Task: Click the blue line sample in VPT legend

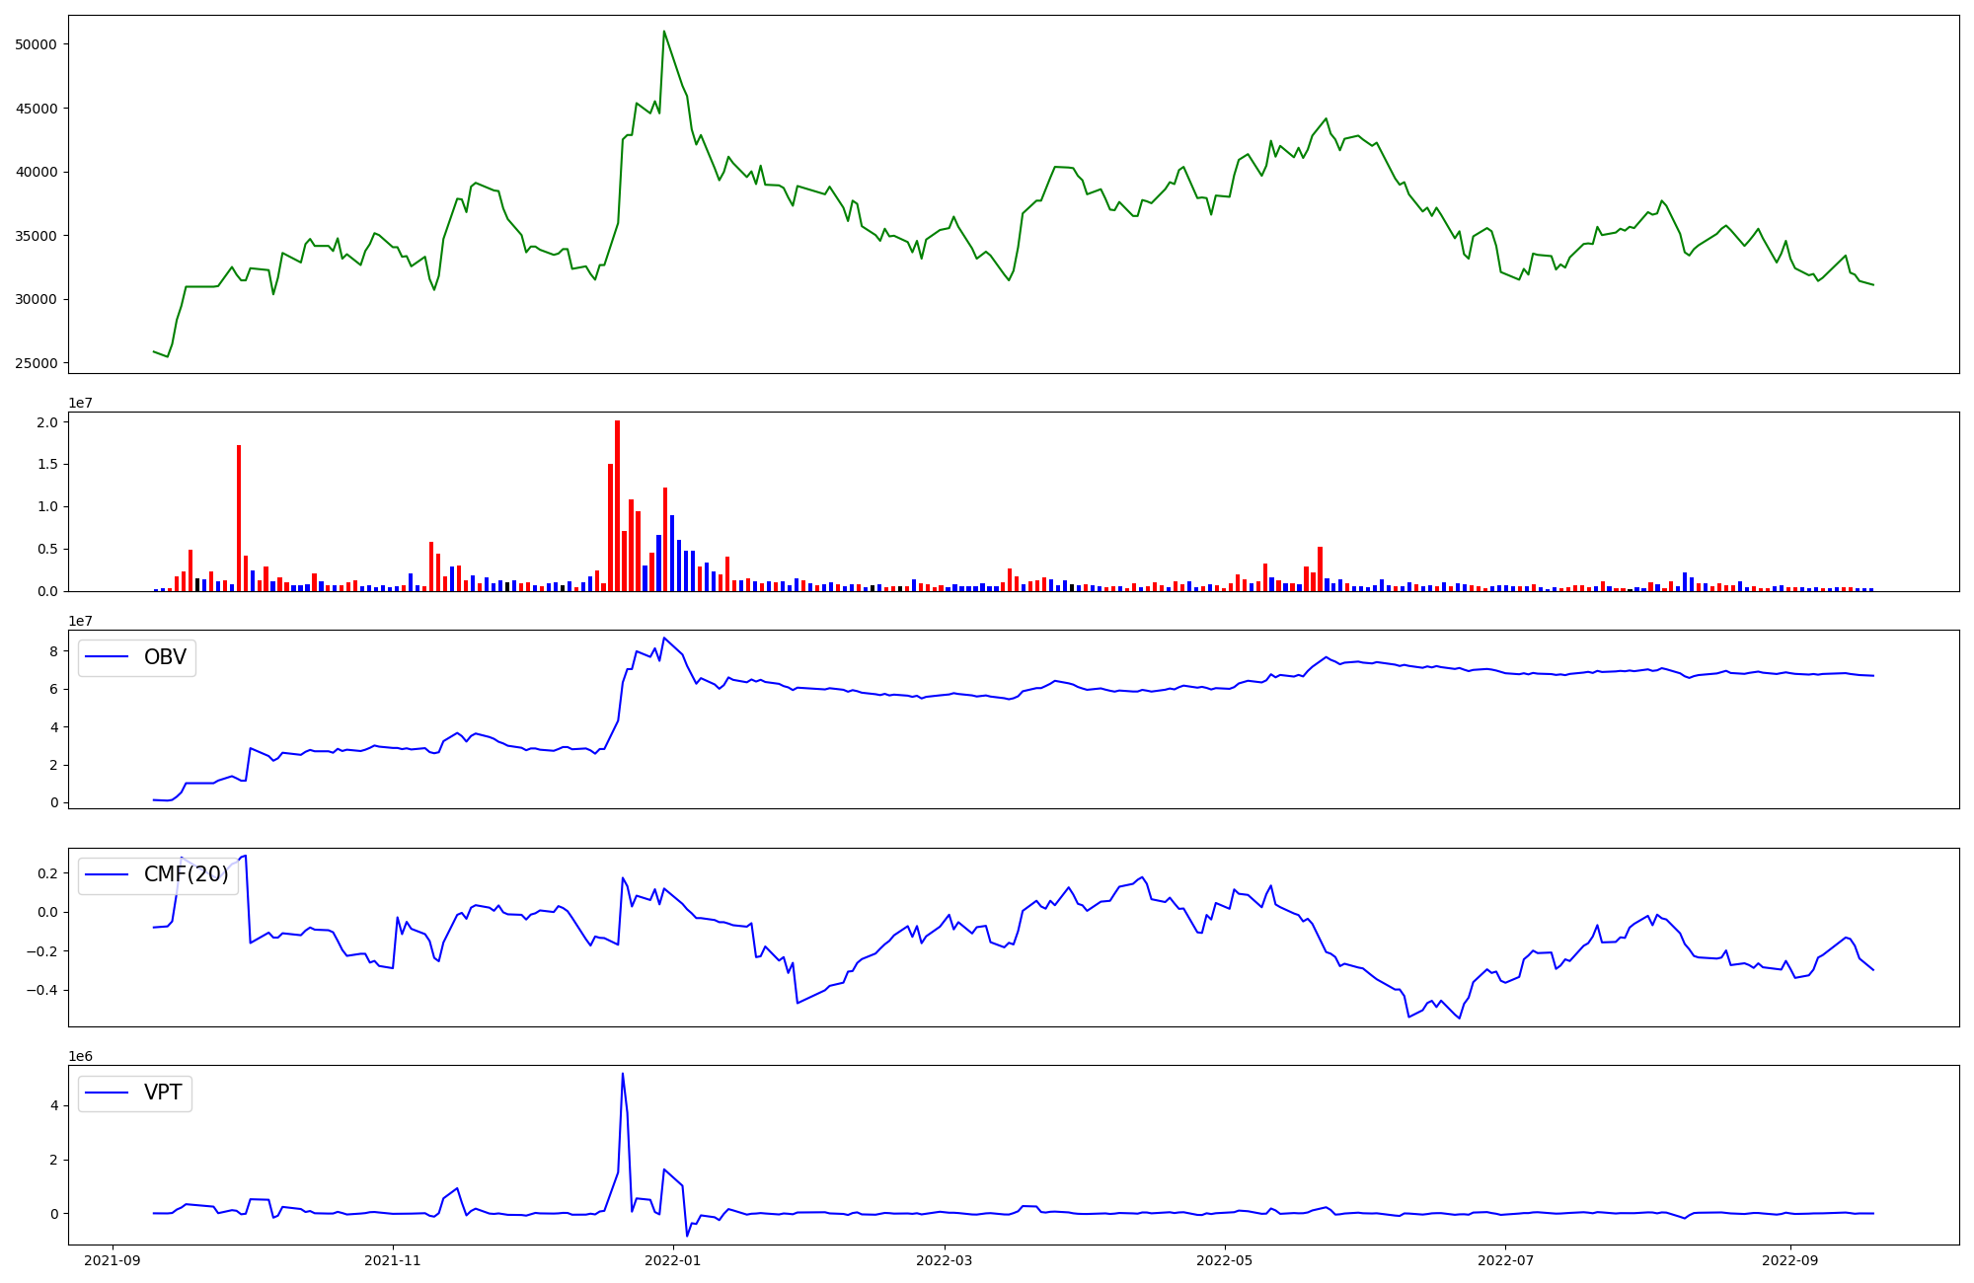Action: [x=108, y=1093]
